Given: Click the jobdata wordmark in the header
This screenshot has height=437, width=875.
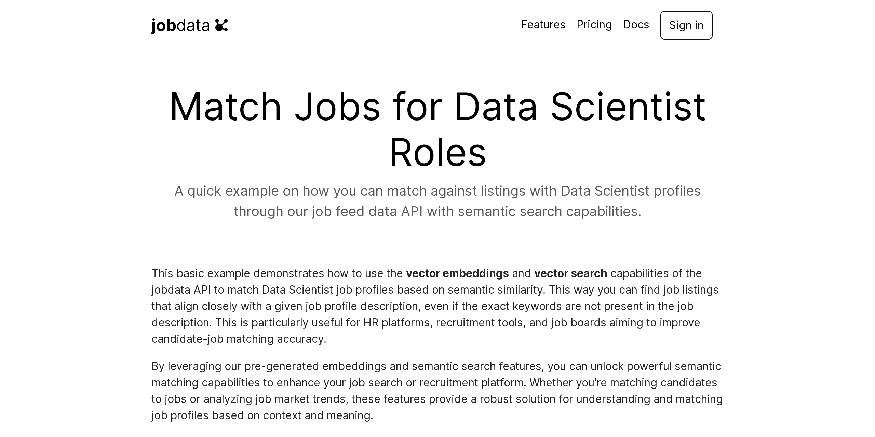Looking at the screenshot, I should (180, 25).
